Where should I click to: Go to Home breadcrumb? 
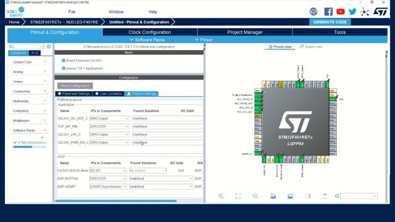point(14,22)
